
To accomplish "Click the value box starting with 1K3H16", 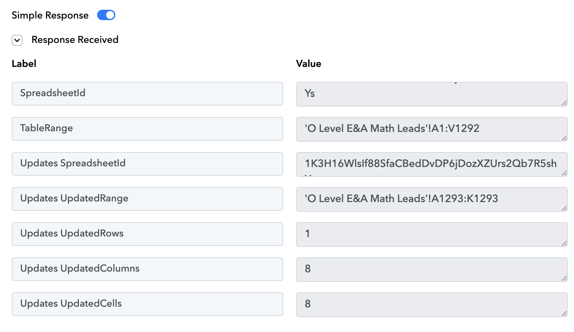I will 431,164.
